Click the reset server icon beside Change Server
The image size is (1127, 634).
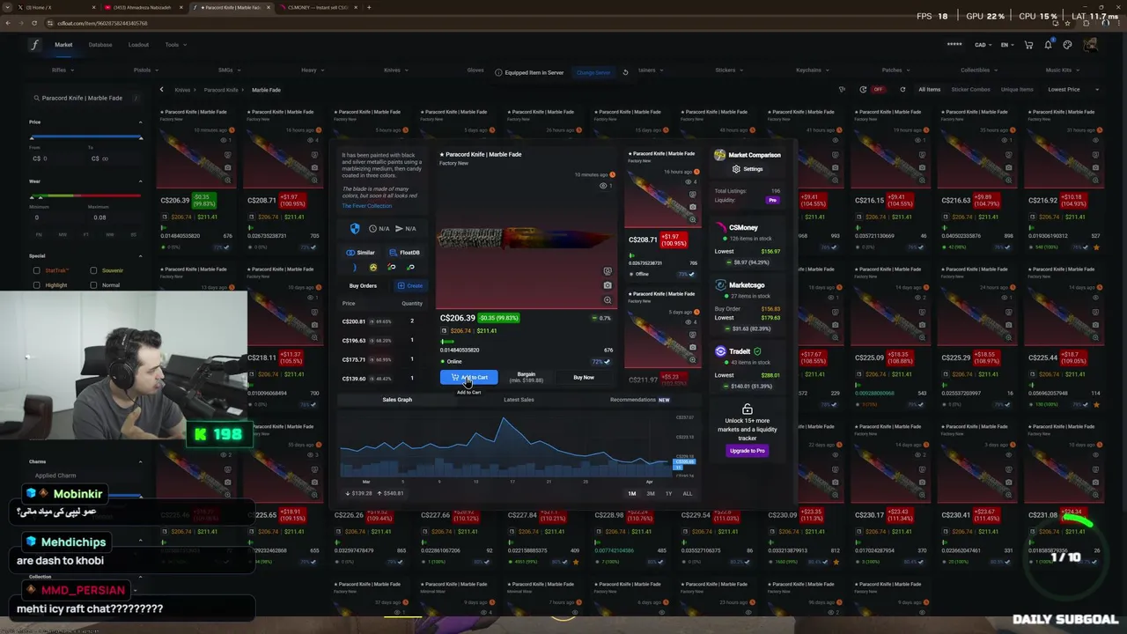[625, 72]
